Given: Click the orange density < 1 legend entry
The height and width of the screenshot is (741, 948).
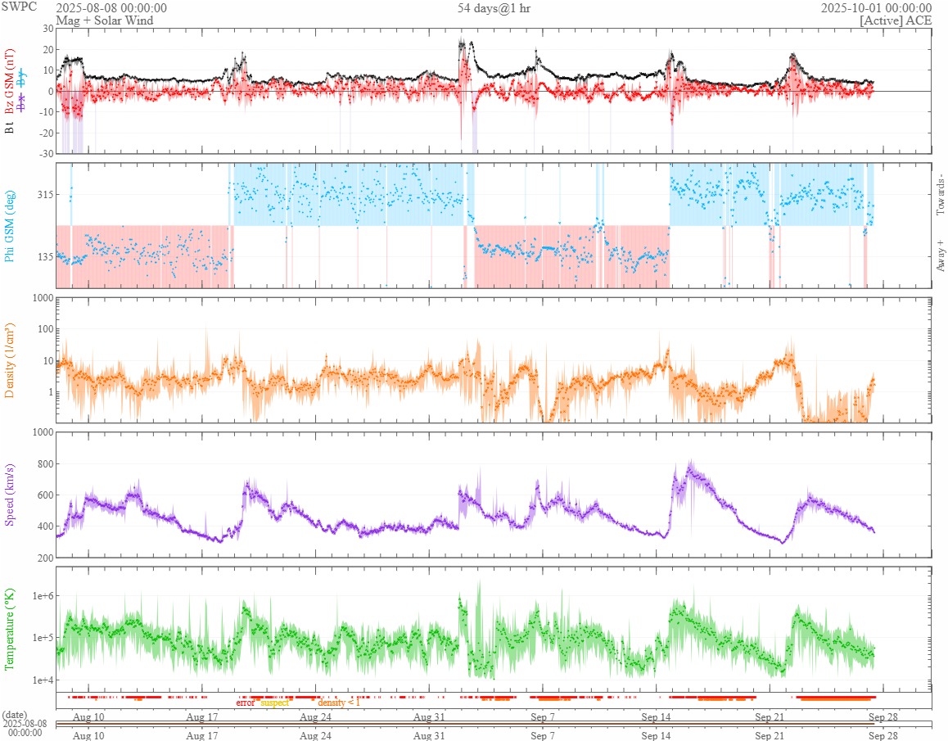Looking at the screenshot, I should click(339, 703).
